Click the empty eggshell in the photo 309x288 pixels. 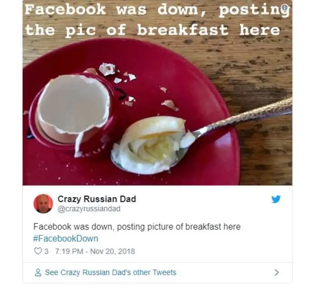pos(74,108)
